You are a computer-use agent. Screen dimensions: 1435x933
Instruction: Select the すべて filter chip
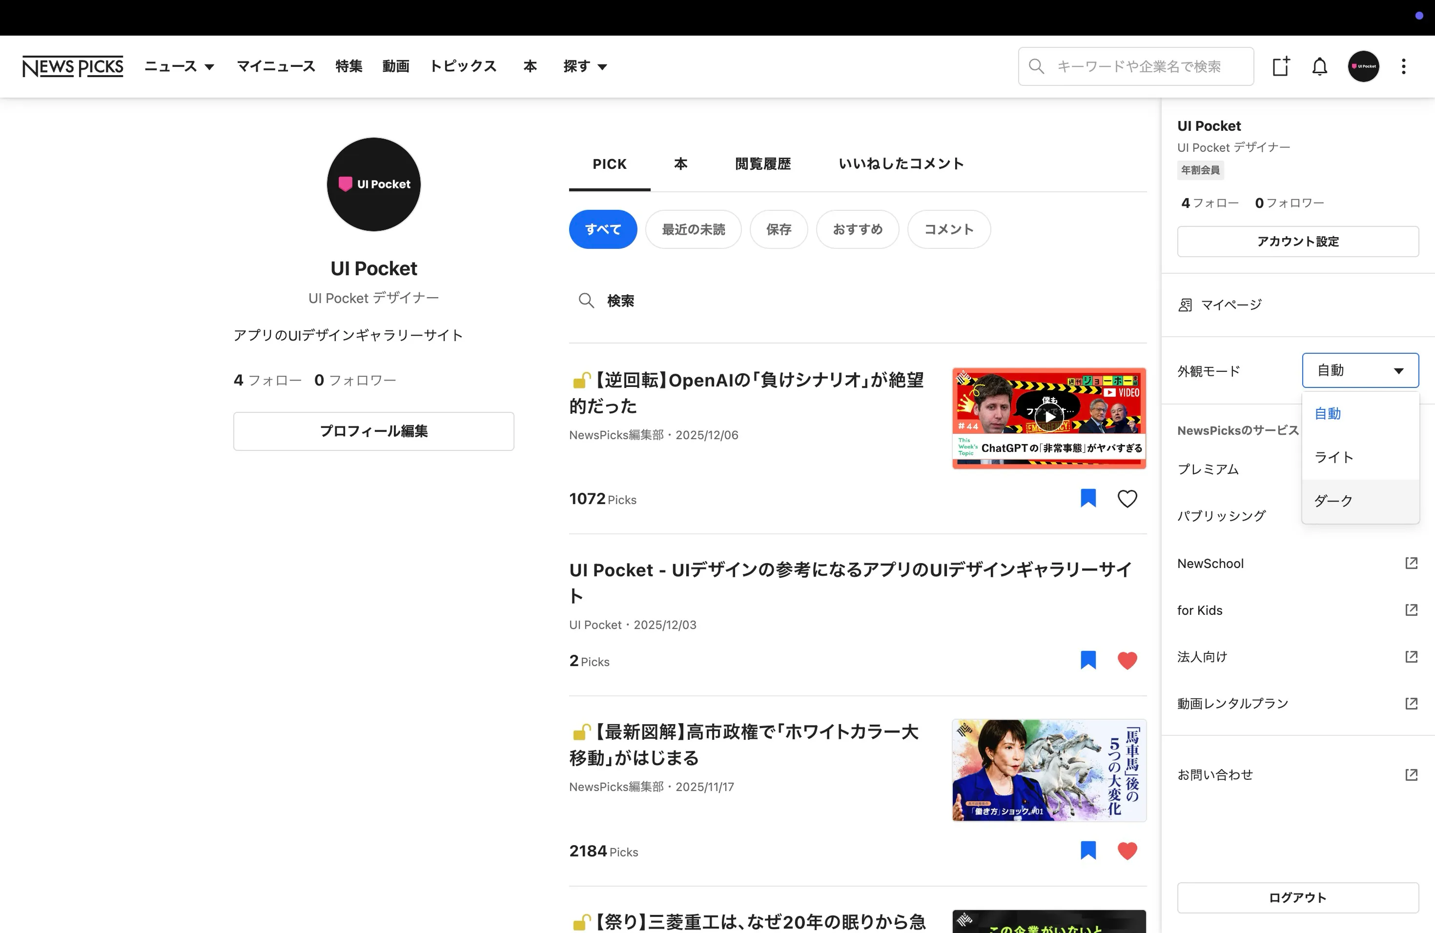pyautogui.click(x=603, y=229)
